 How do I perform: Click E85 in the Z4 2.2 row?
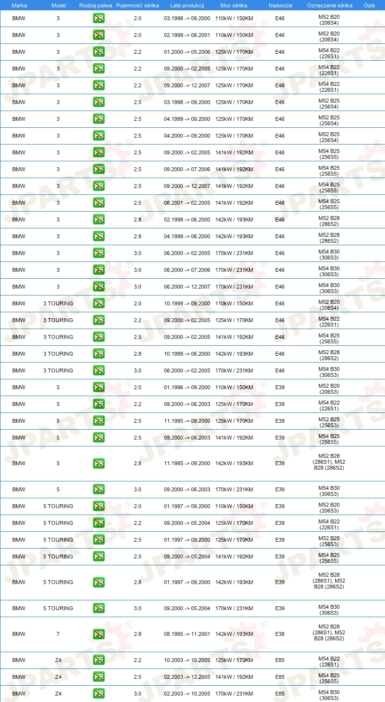pos(280,660)
